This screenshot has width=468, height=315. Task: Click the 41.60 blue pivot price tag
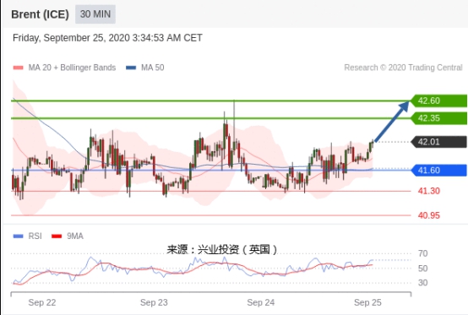[438, 171]
